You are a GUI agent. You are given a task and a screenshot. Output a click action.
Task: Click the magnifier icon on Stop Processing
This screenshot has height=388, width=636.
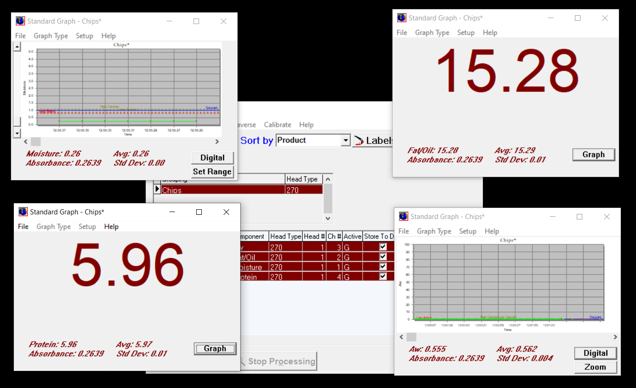242,361
